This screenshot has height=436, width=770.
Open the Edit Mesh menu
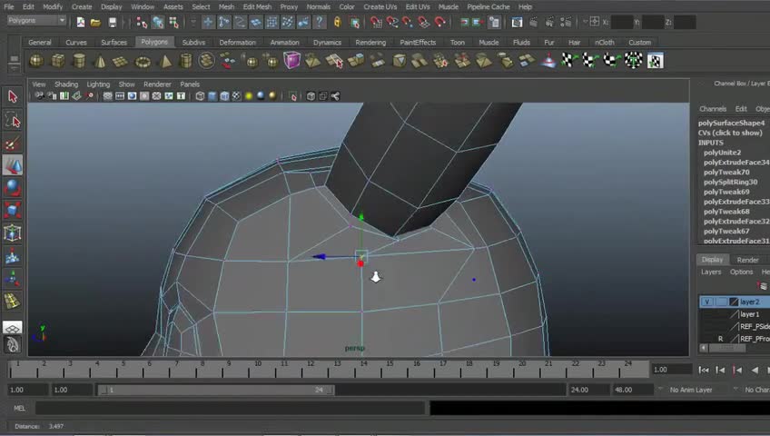tap(257, 6)
